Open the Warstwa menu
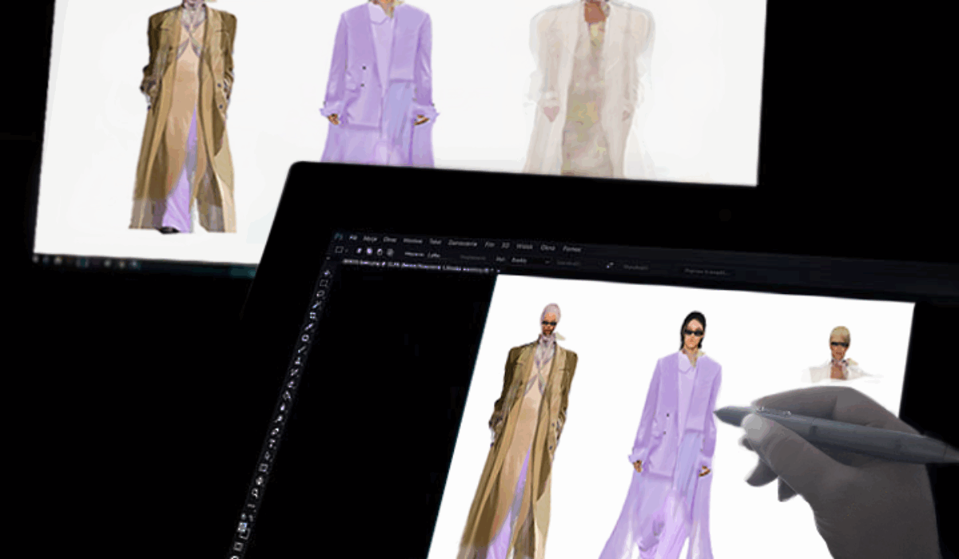Image resolution: width=959 pixels, height=559 pixels. [412, 241]
